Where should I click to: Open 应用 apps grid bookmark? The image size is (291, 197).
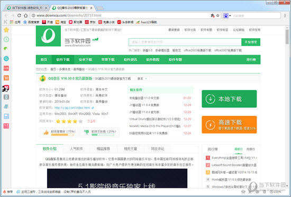(15, 22)
